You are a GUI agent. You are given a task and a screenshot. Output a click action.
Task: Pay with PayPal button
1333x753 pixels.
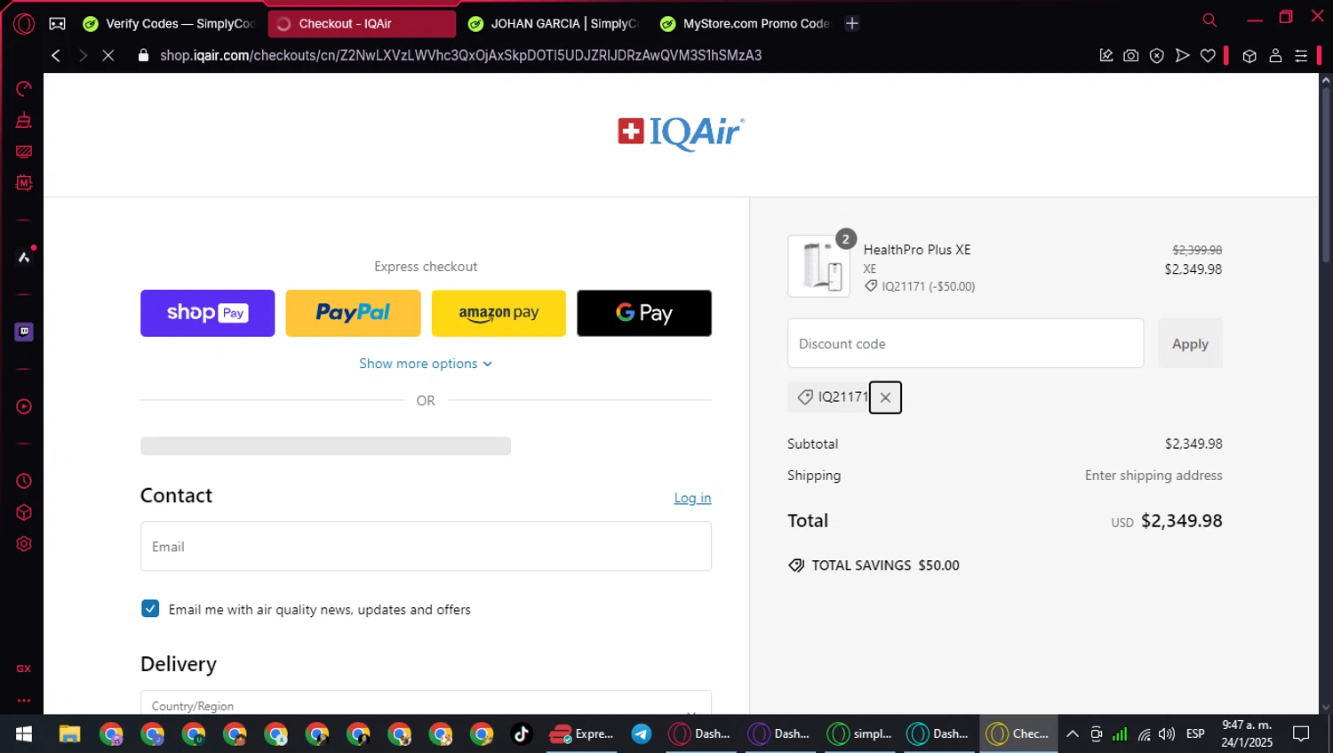coord(353,313)
